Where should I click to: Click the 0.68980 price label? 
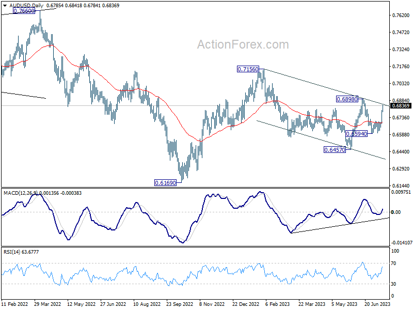[x=347, y=99]
